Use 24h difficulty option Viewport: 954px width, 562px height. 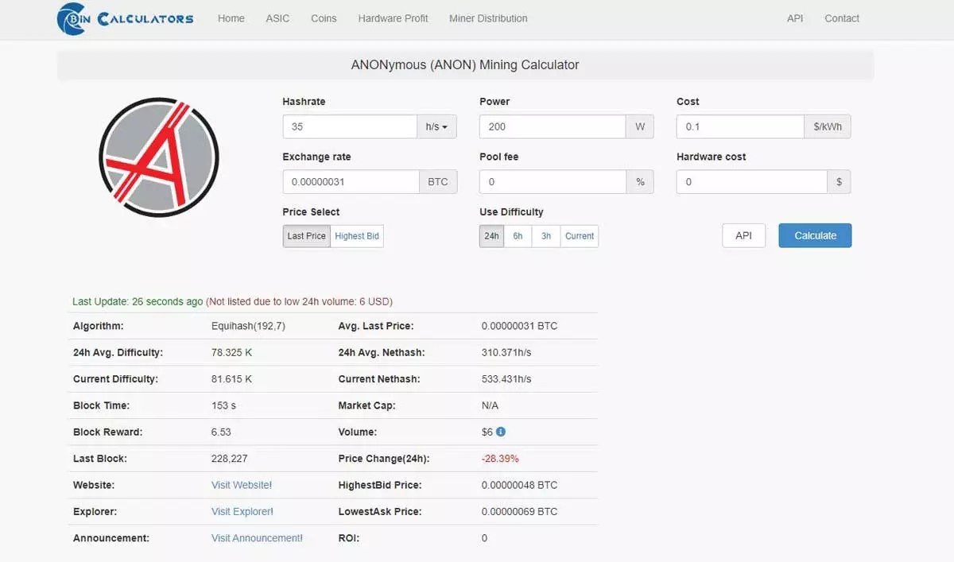[491, 236]
